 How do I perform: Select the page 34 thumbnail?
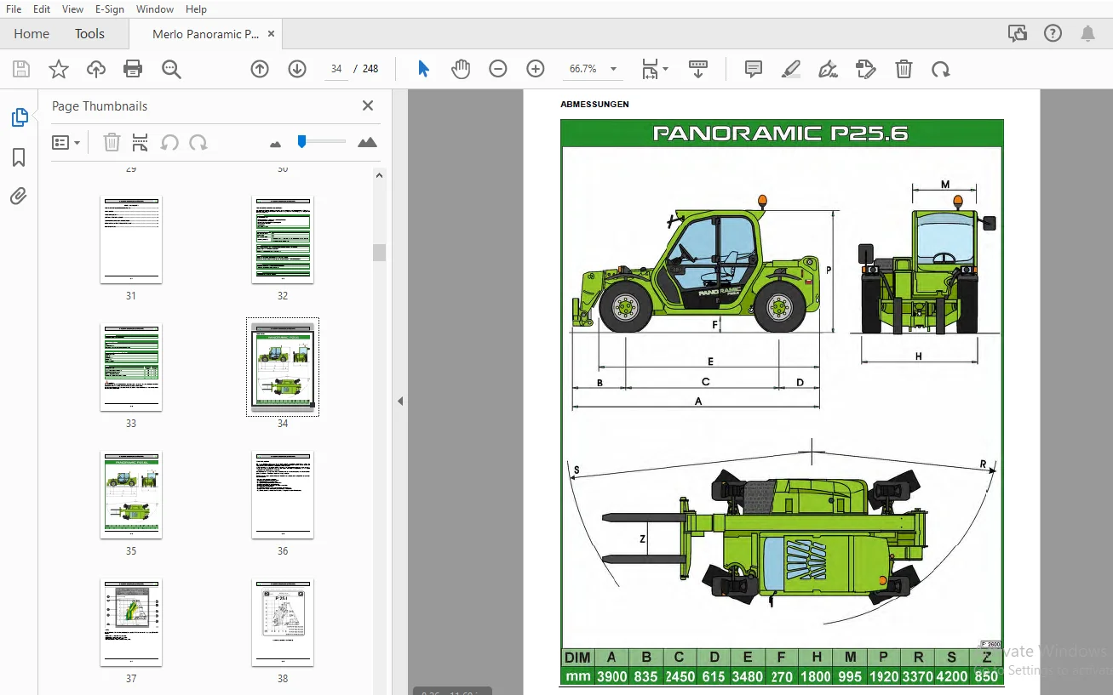(283, 367)
